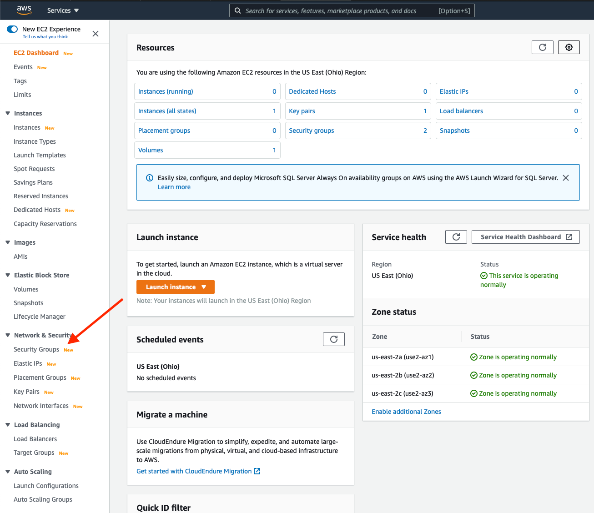This screenshot has height=513, width=594.
Task: Open Load balancers resource tile
Action: click(509, 111)
